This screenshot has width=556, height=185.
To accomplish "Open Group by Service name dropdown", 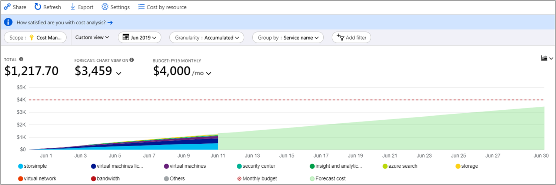I will [288, 37].
